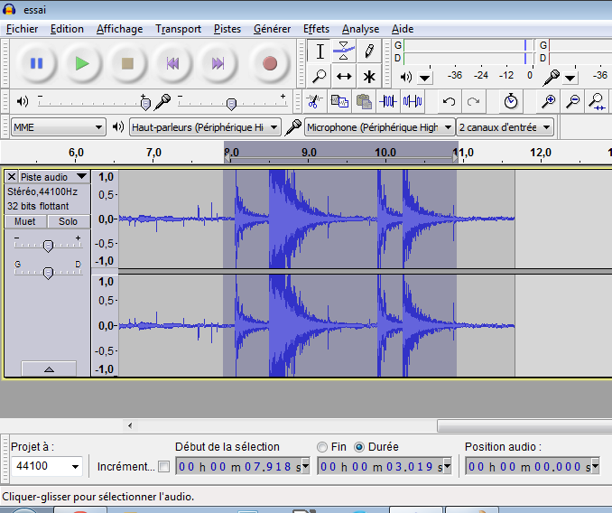Click the Cut scissors icon

pyautogui.click(x=315, y=101)
